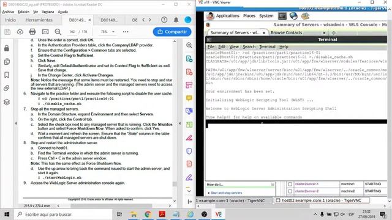Click the Create PDF tool icon in right pane
Viewport: 392px width, 220px height.
(x=189, y=72)
